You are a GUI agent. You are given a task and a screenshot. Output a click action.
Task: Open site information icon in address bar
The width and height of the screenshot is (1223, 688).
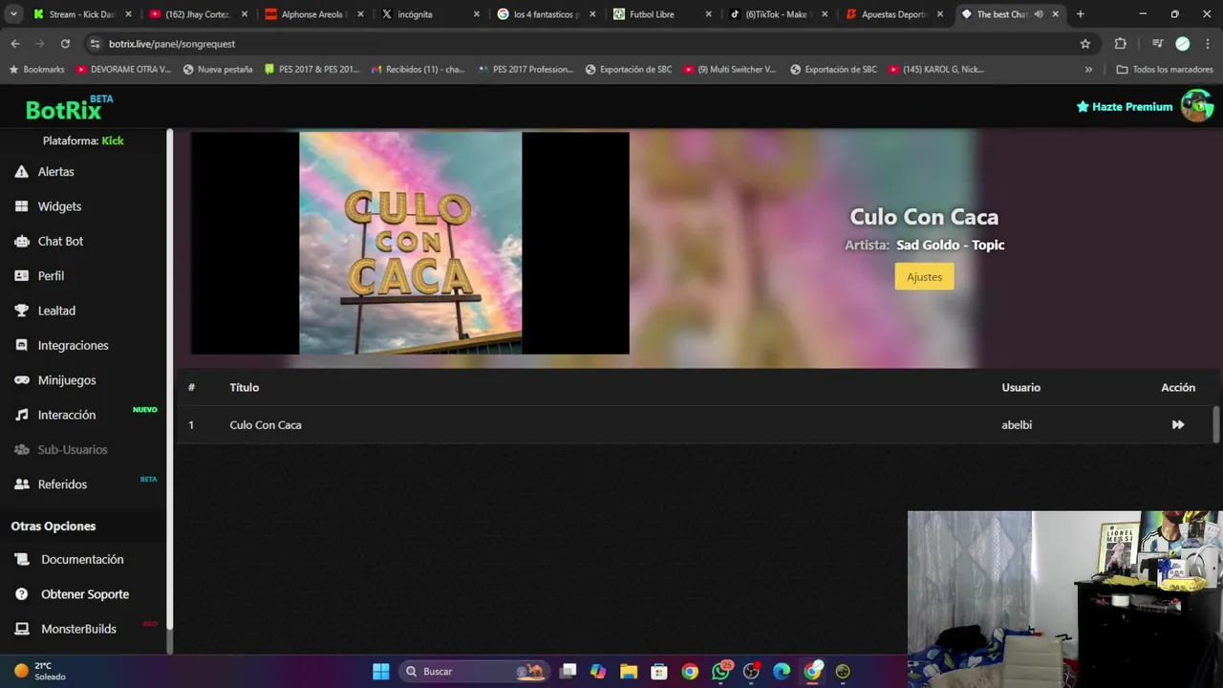point(95,44)
